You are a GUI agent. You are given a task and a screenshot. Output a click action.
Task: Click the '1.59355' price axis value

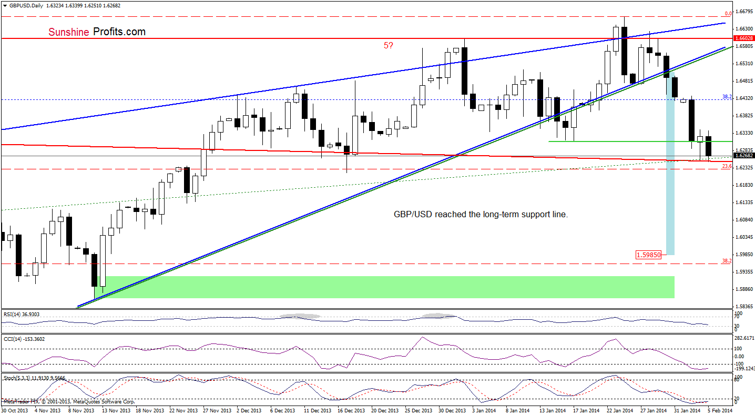(x=743, y=271)
